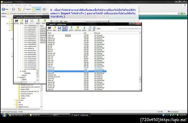This screenshot has width=188, height=123.
Task: Open Explorer Views dropdown button
Action: coord(44,9)
